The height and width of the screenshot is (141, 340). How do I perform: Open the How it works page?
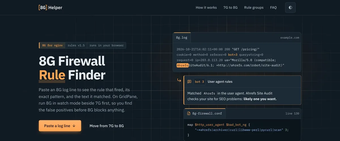coord(206,8)
